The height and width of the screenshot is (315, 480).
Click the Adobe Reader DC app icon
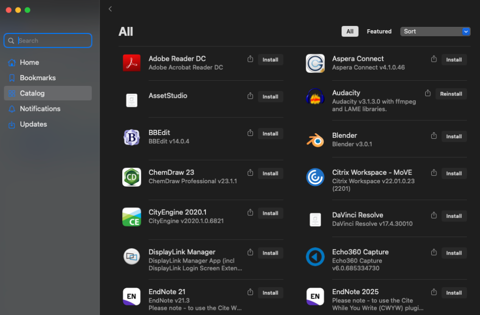click(x=132, y=63)
